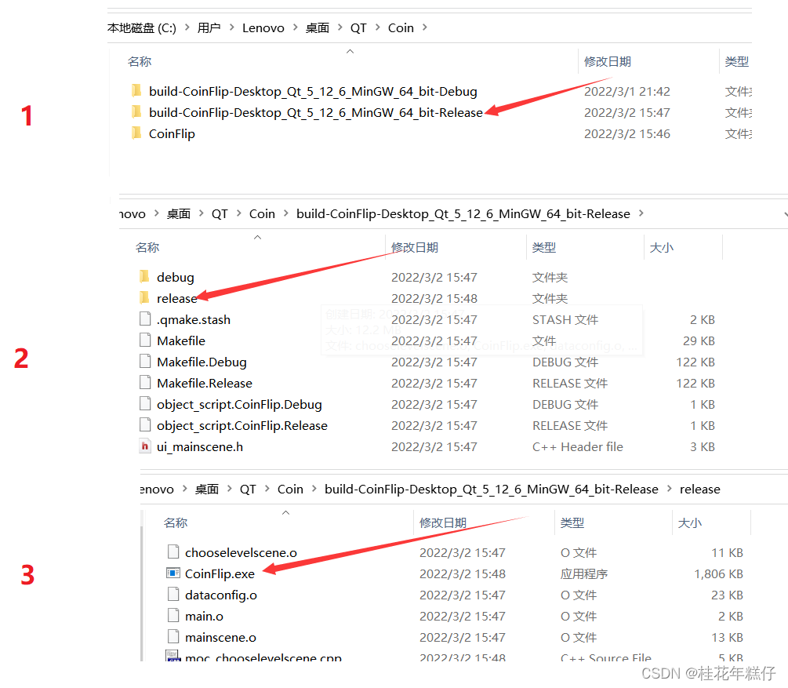Expand chevron after Coin in second window breadcrumb
Viewport: 788px width, 688px height.
pos(286,213)
